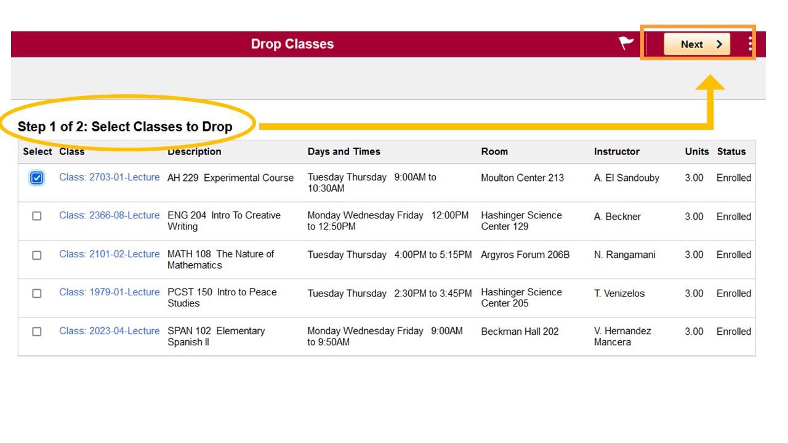The width and height of the screenshot is (788, 443).
Task: Open Class 1979-01-Lecture link
Action: 109,292
